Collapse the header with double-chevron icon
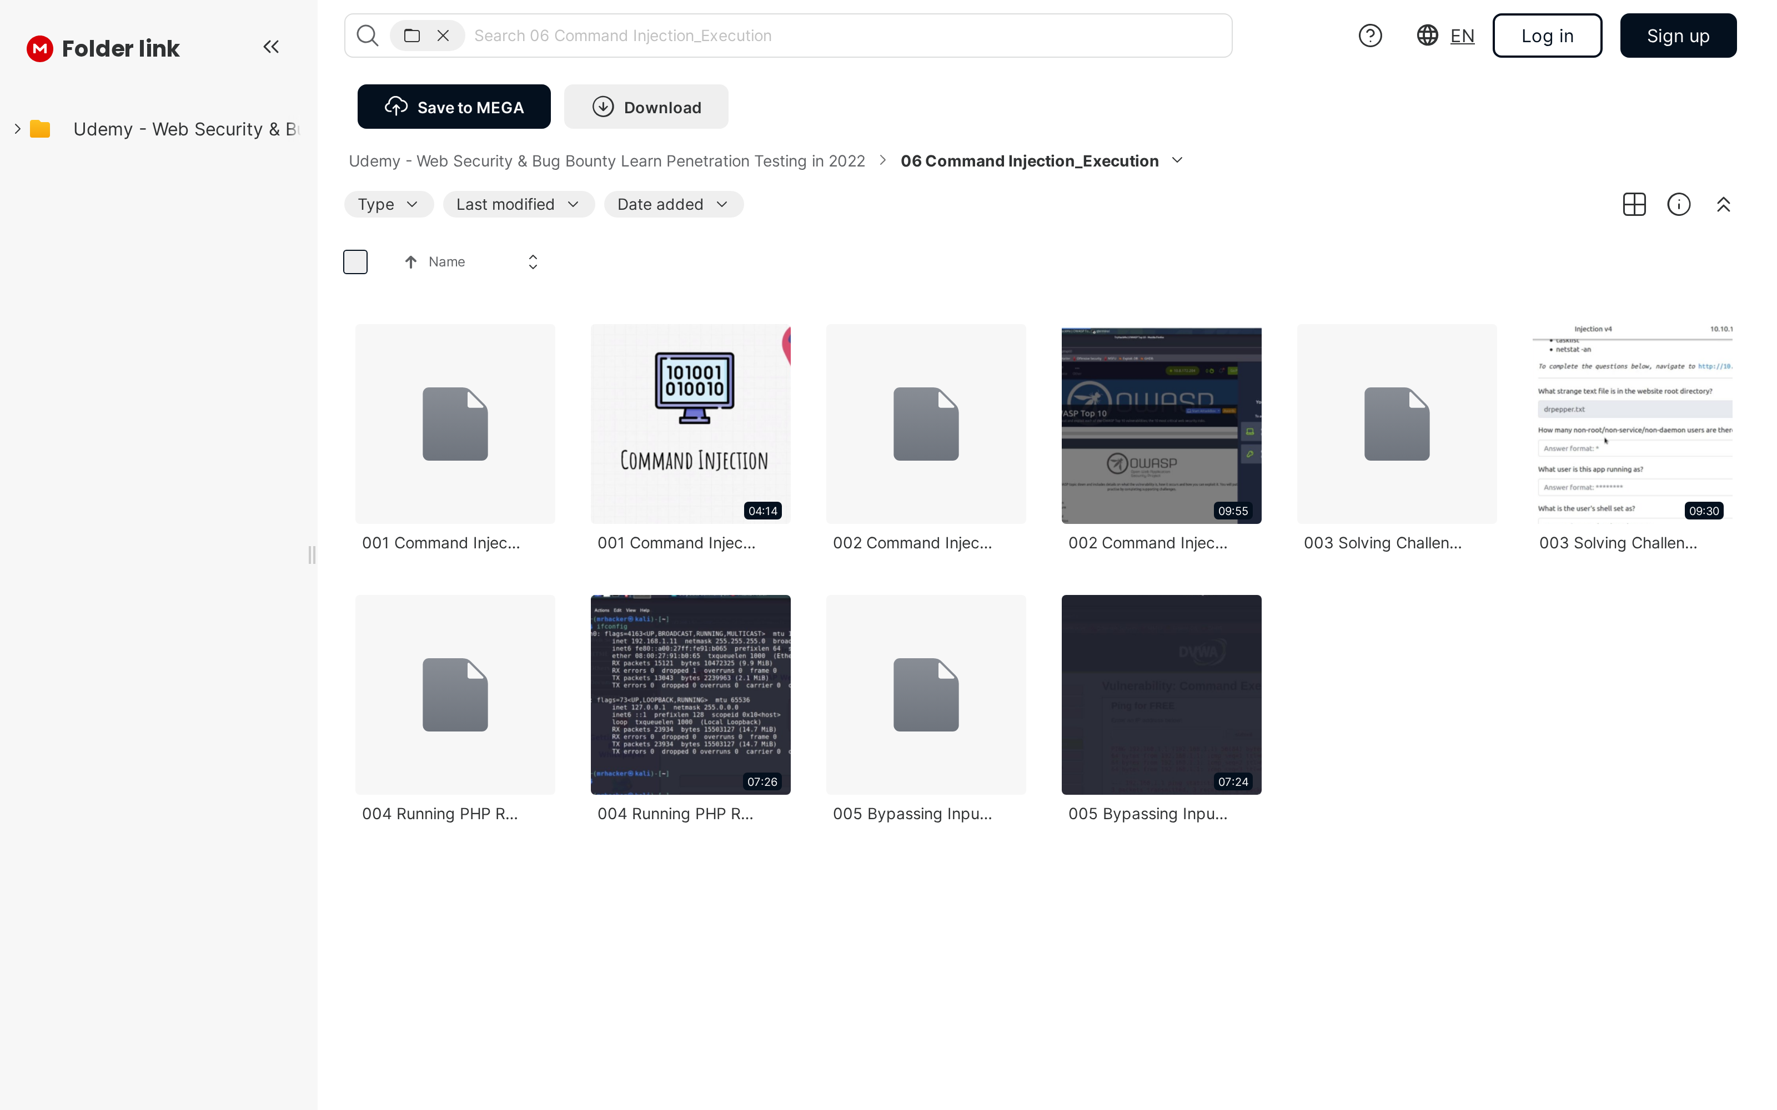Viewport: 1777px width, 1110px height. pyautogui.click(x=1723, y=204)
